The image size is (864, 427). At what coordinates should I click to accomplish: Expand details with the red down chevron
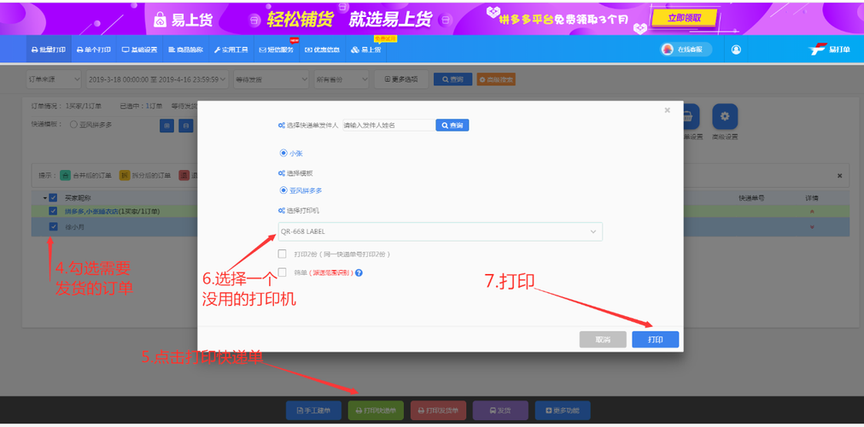click(x=812, y=227)
